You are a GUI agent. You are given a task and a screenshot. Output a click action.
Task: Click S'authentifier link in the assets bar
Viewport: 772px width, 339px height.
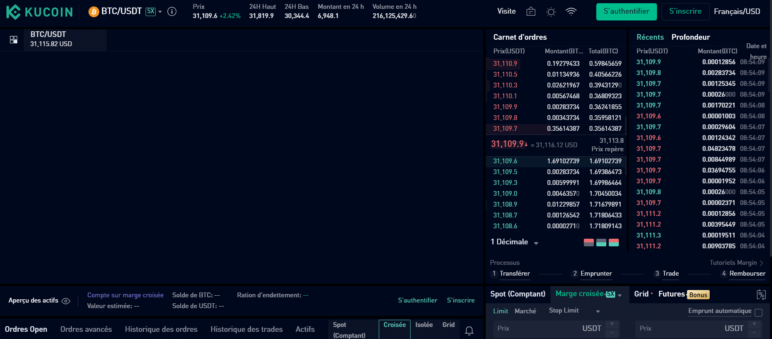tap(417, 300)
